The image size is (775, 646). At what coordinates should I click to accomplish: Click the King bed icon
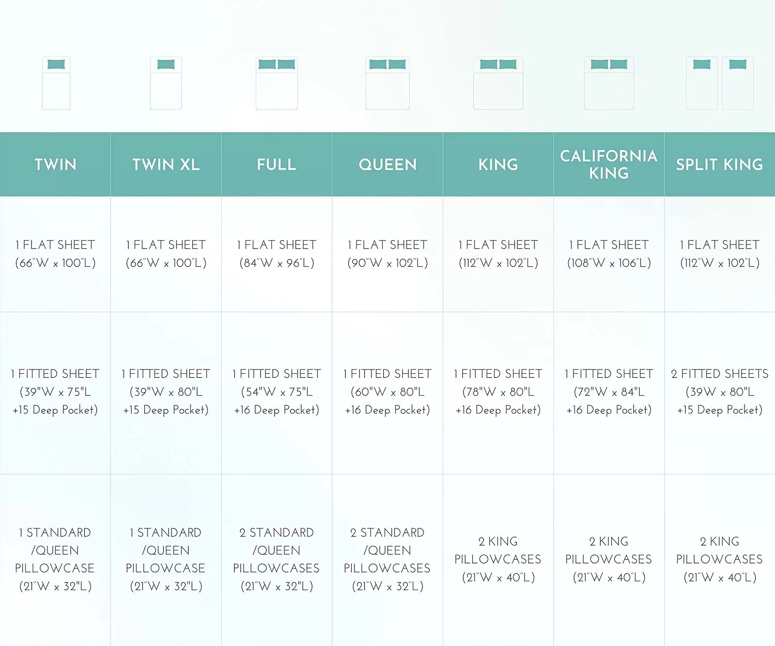tap(498, 83)
